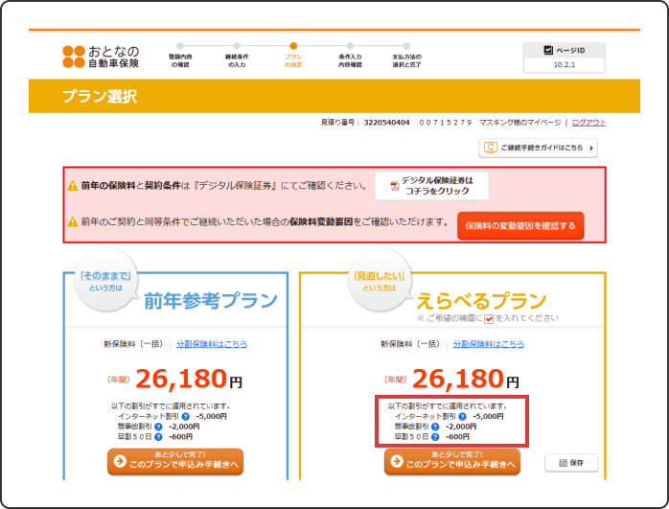
Task: Click 無事故割引 help icon in 前年参考プラン
Action: coord(158,427)
